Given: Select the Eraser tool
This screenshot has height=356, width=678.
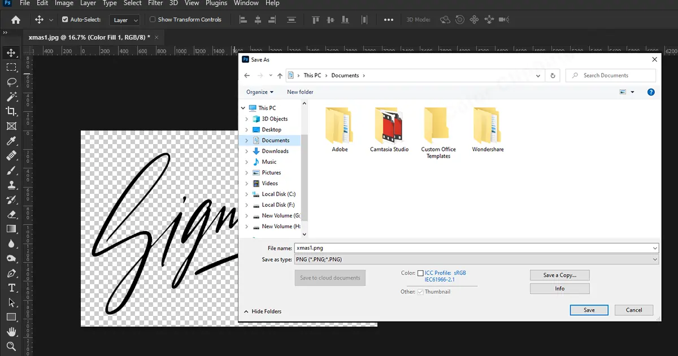Looking at the screenshot, I should click(11, 214).
